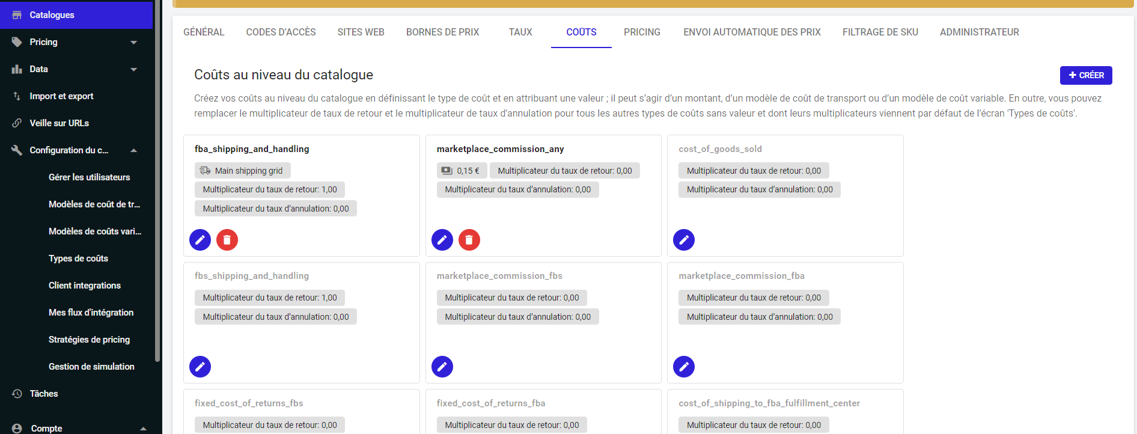Open the CODES D'ACCÈS tab
Screen dimensions: 1137x434
[x=281, y=32]
